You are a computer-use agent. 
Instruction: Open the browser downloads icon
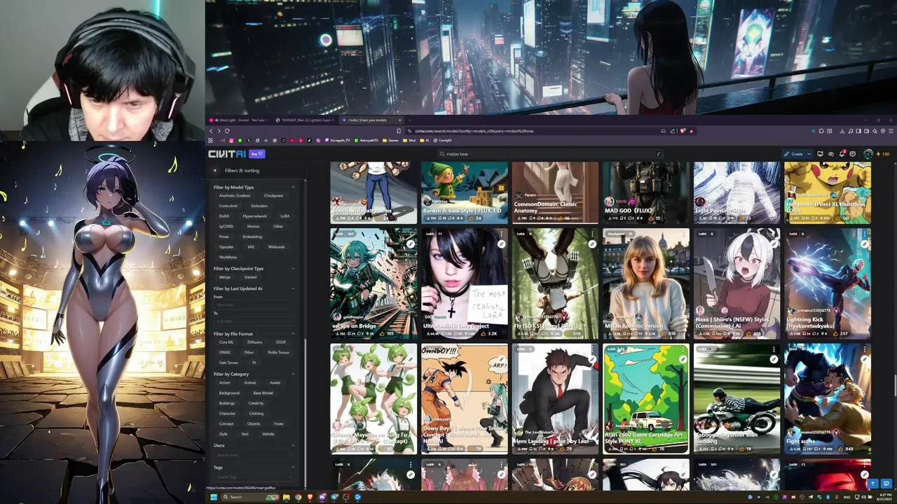tap(842, 131)
